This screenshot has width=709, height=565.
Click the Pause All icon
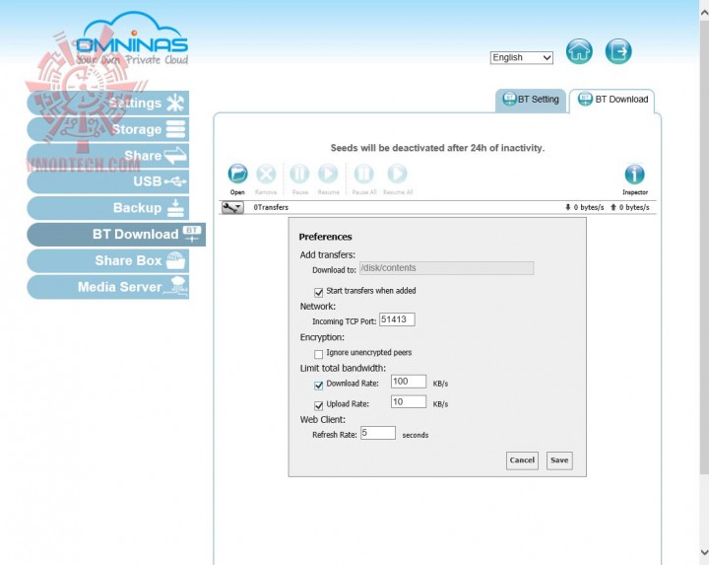point(364,175)
